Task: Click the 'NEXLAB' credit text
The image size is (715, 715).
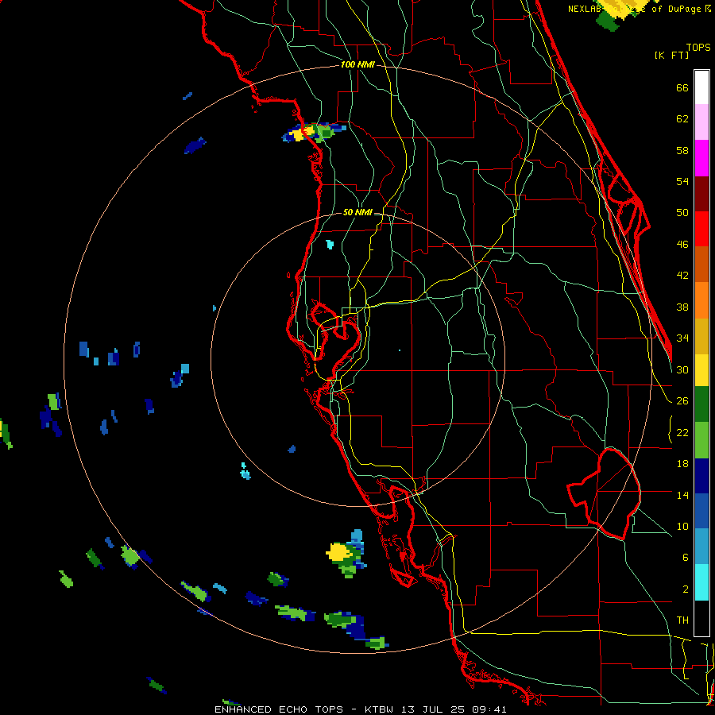Action: point(585,9)
